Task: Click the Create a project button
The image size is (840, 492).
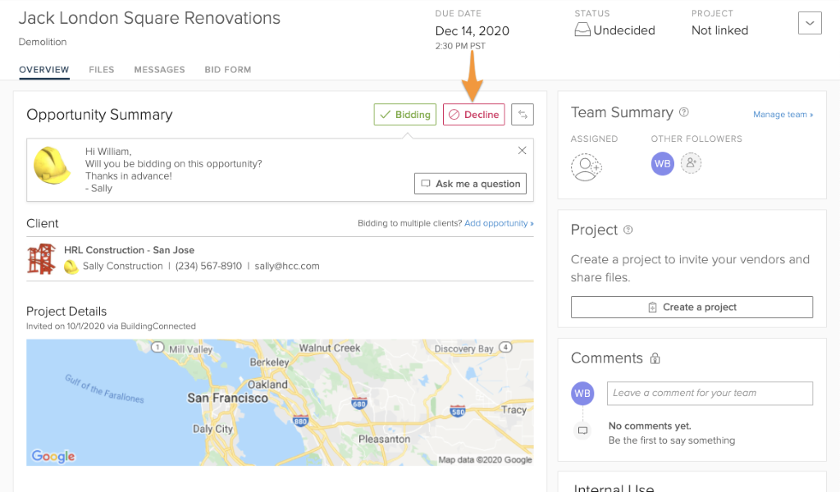Action: click(692, 307)
